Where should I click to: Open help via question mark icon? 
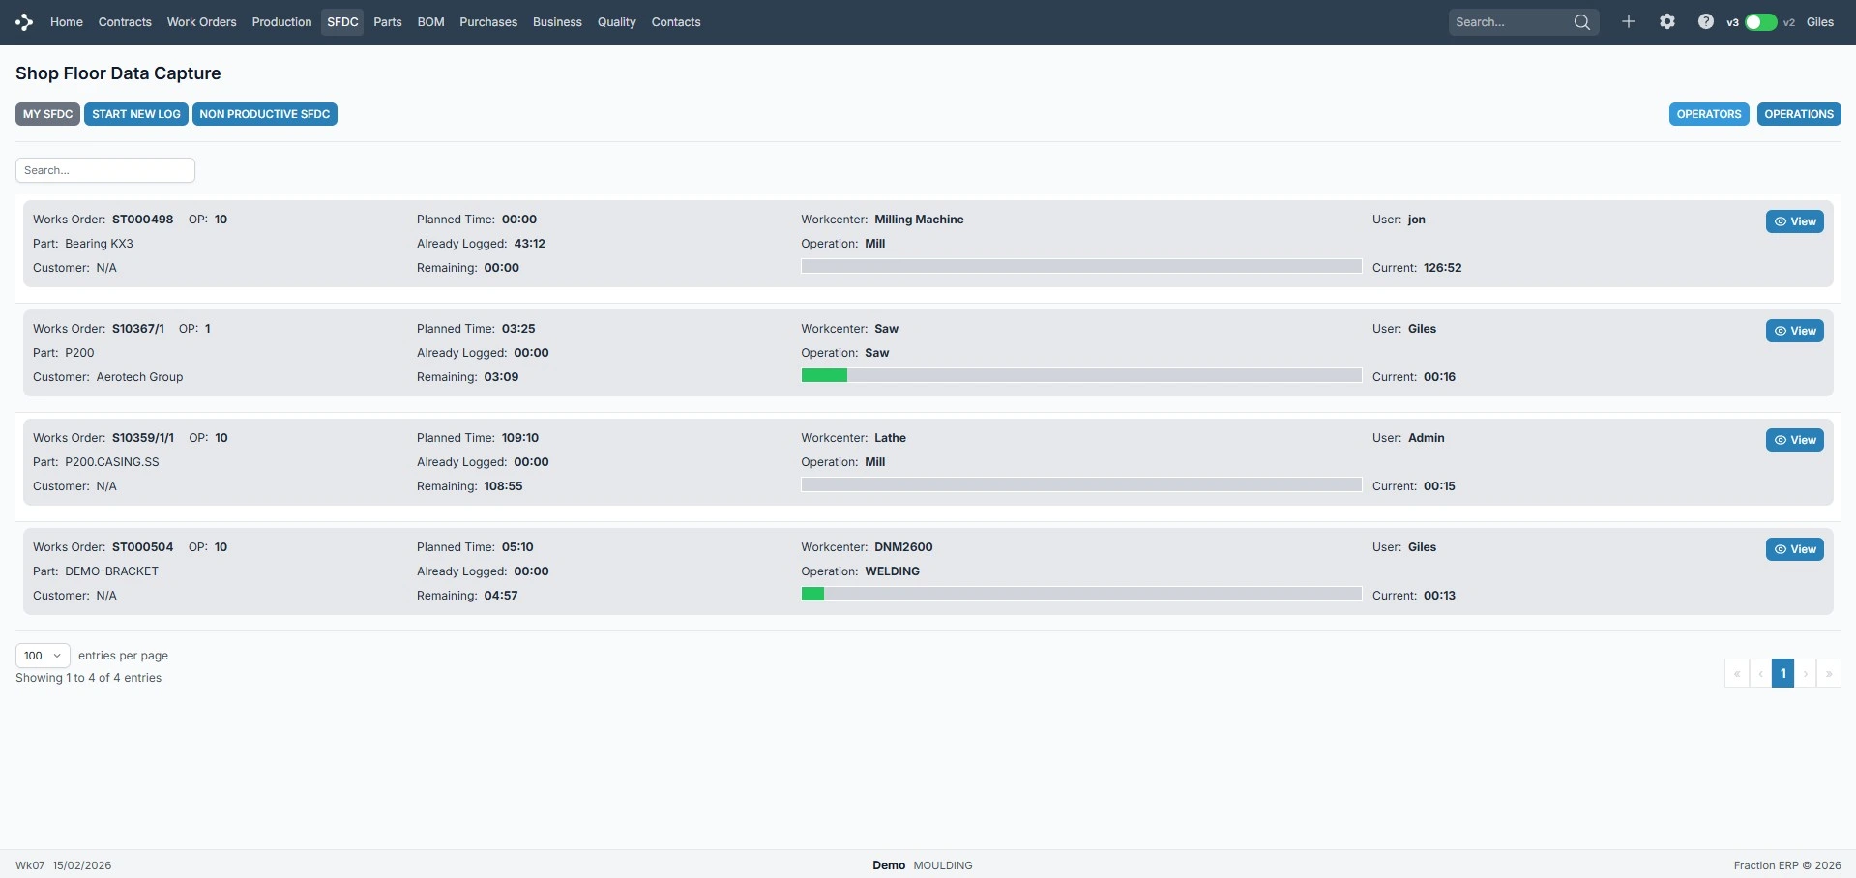point(1705,22)
